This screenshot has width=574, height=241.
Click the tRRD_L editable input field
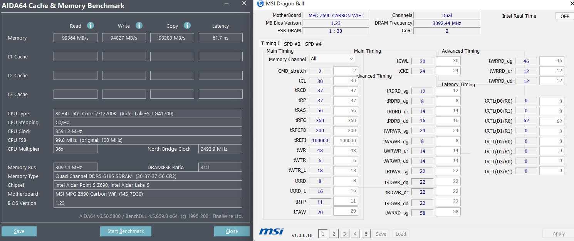(x=346, y=191)
